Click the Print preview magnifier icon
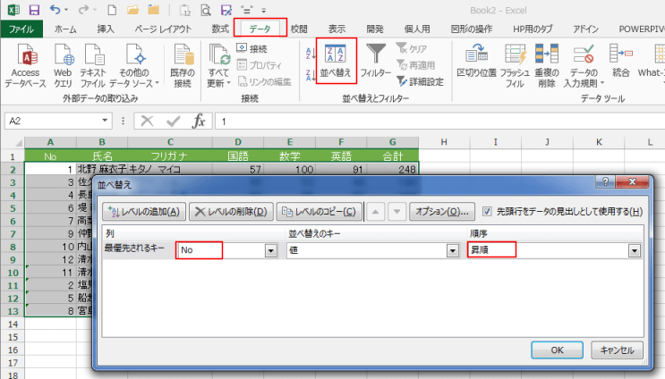Image resolution: width=665 pixels, height=379 pixels. point(206,10)
